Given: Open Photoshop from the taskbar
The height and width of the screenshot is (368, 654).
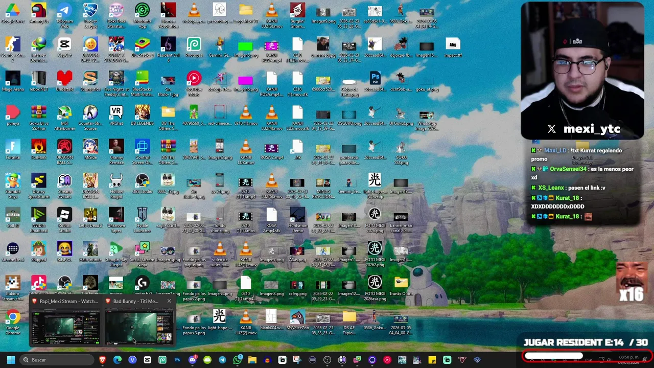Looking at the screenshot, I should click(x=177, y=360).
